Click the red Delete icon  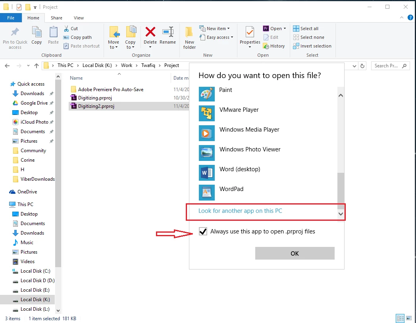coord(150,32)
